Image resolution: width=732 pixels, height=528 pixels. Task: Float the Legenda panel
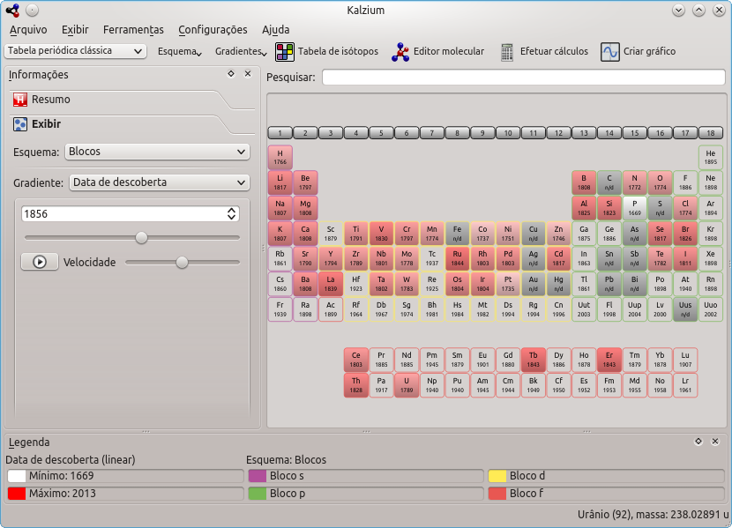pyautogui.click(x=698, y=442)
